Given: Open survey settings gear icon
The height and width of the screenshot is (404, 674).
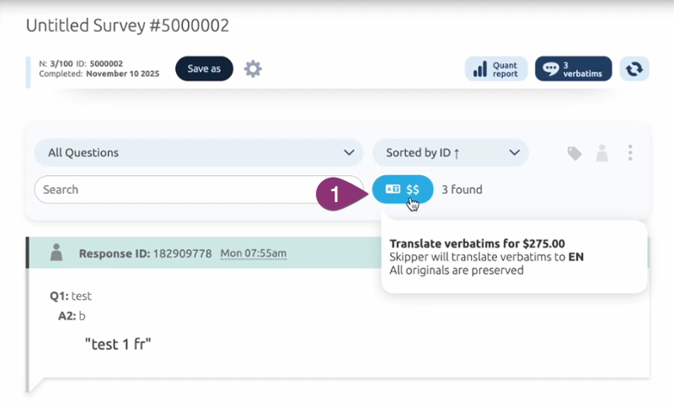Looking at the screenshot, I should 253,68.
